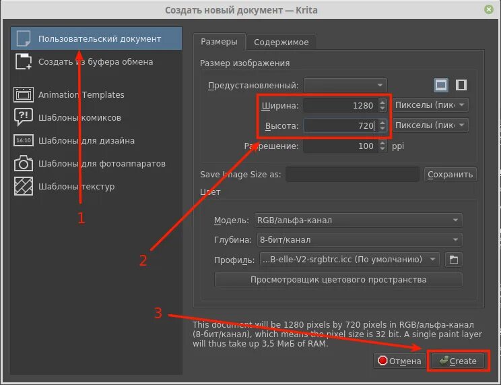Adjust the Разрешение spinner arrows
This screenshot has height=385, width=501.
click(382, 146)
